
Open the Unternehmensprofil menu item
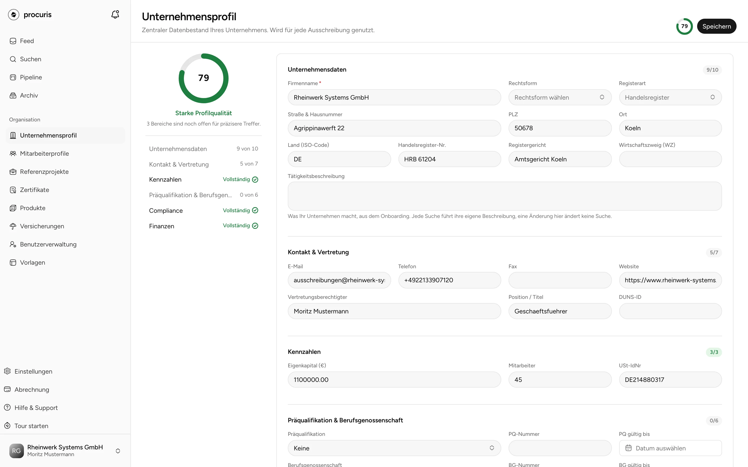65,135
